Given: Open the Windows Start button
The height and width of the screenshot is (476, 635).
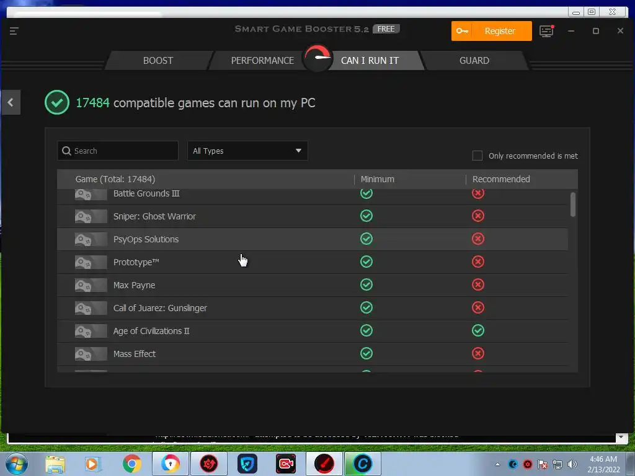Looking at the screenshot, I should (16, 464).
